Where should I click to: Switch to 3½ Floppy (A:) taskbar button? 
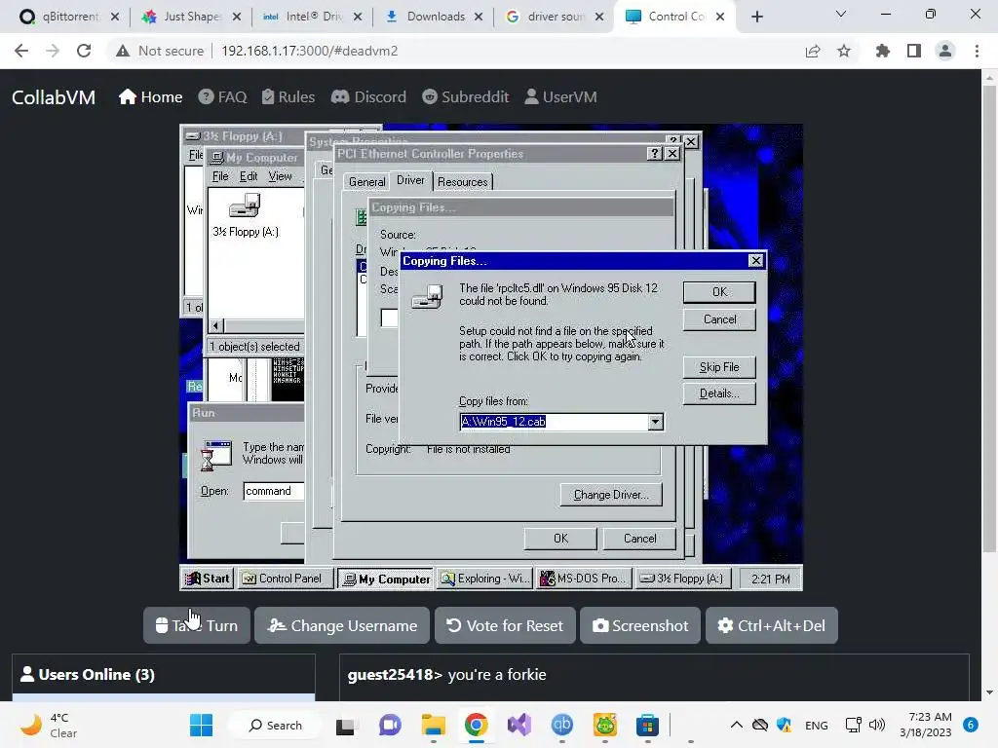coord(683,579)
